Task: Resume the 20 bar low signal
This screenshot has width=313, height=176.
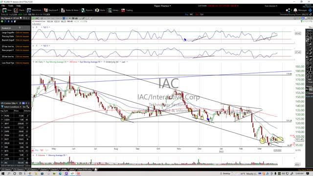Action: pyautogui.click(x=22, y=46)
